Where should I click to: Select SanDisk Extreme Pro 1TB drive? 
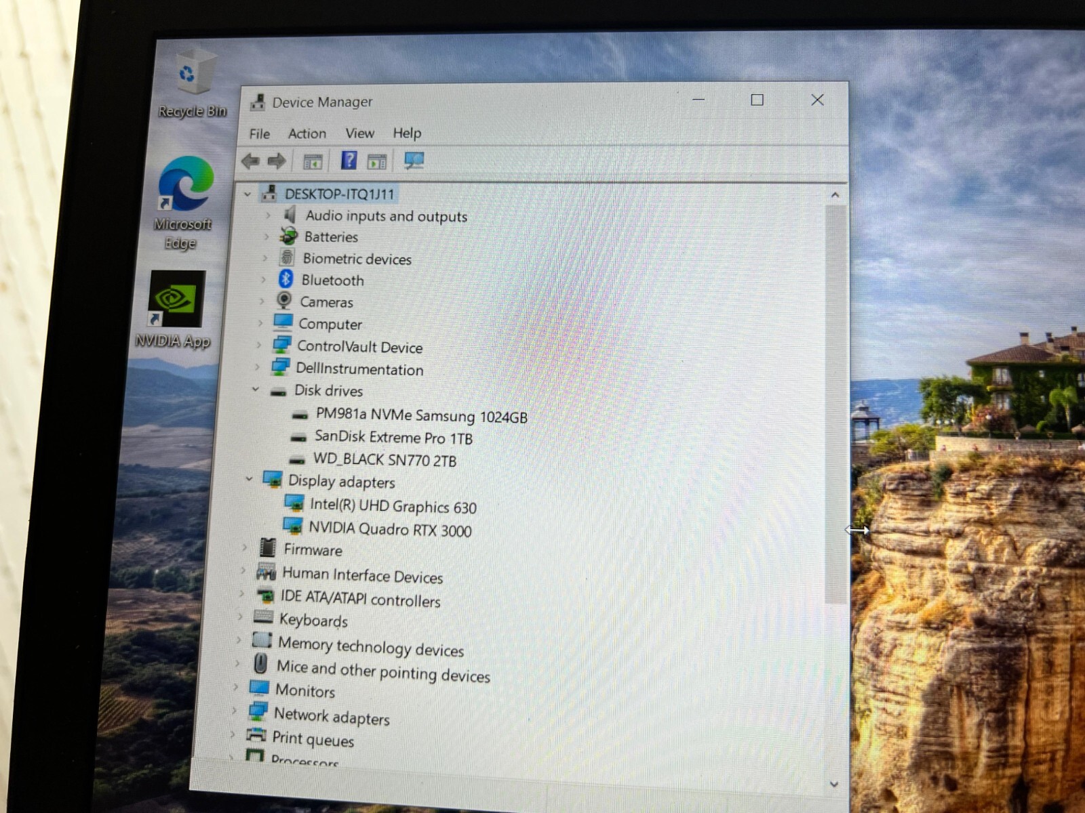click(393, 437)
